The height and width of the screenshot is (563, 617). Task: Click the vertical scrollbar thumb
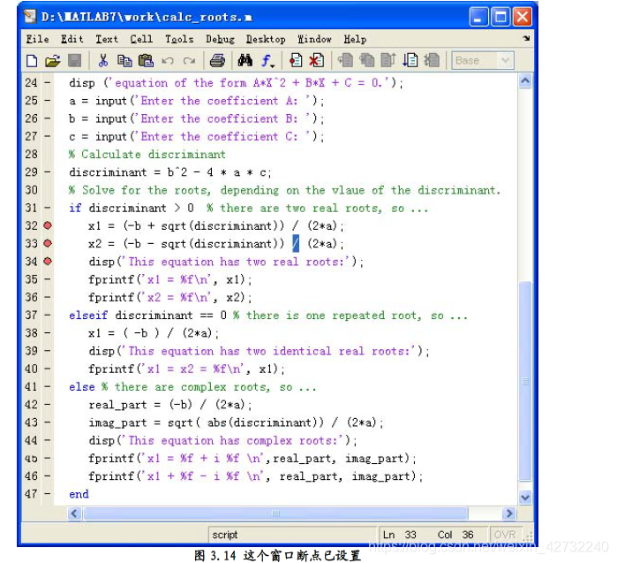(x=525, y=381)
